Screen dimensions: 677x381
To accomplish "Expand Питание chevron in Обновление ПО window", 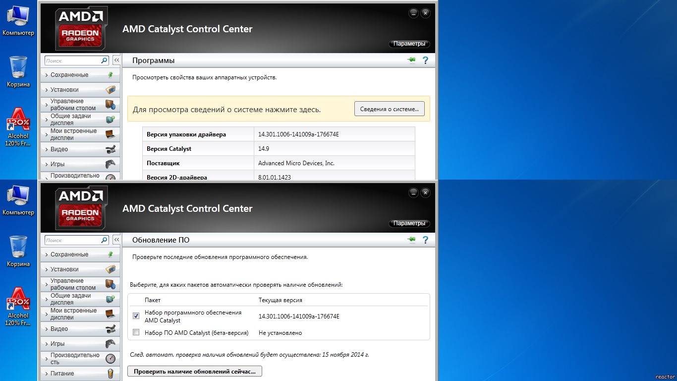I will pyautogui.click(x=47, y=374).
